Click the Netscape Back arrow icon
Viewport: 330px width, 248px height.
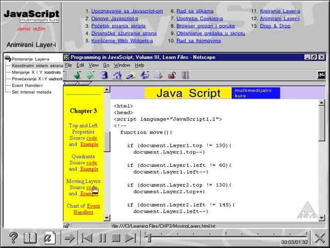(77, 75)
